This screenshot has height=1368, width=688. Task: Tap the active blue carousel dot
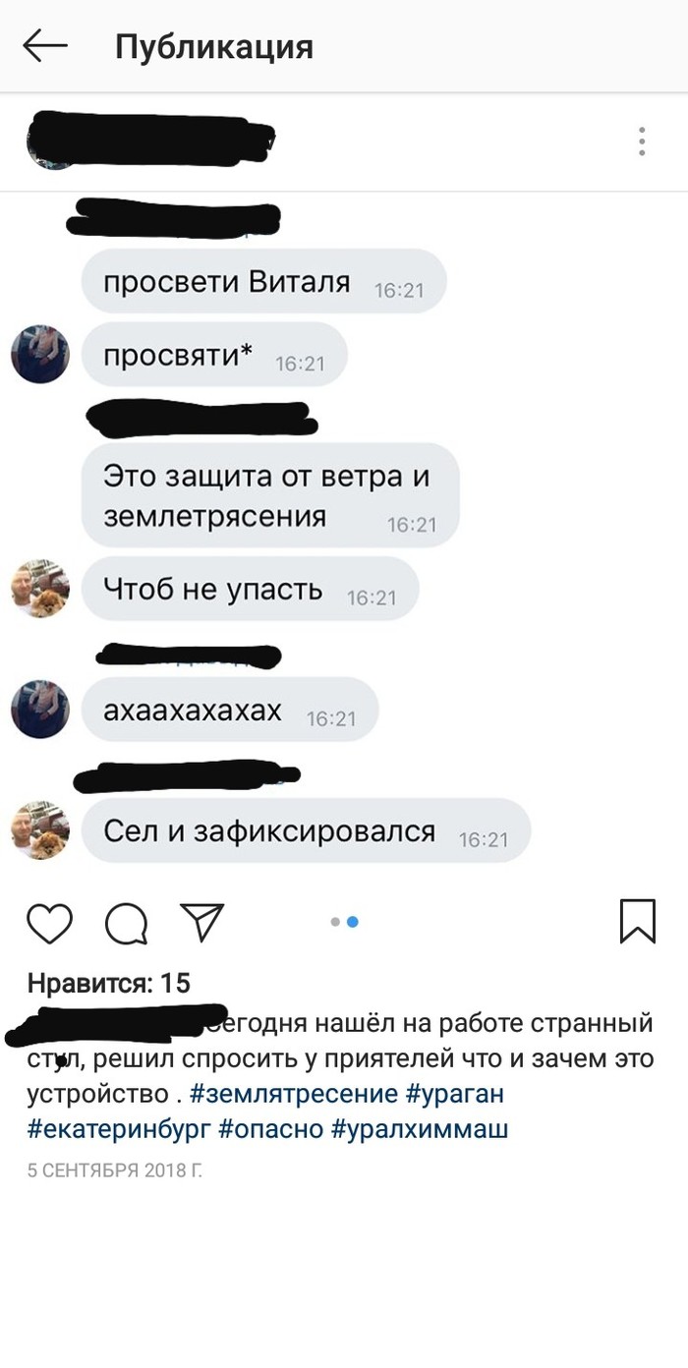click(x=353, y=922)
